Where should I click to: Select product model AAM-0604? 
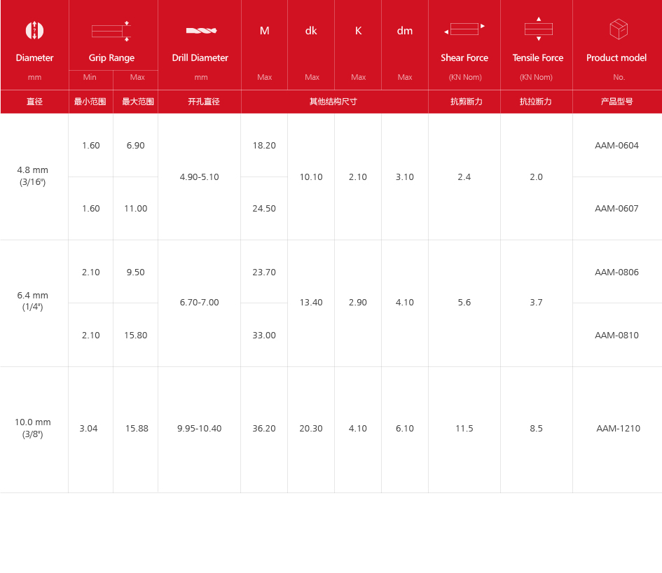(x=616, y=146)
